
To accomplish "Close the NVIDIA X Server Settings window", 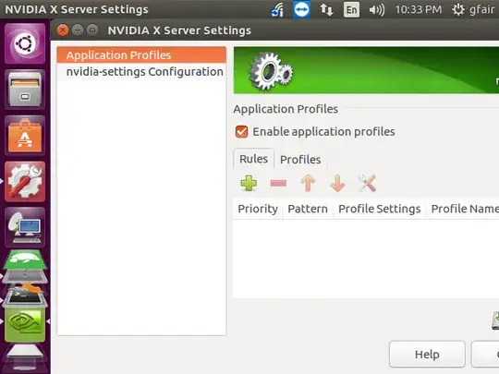I will point(63,30).
